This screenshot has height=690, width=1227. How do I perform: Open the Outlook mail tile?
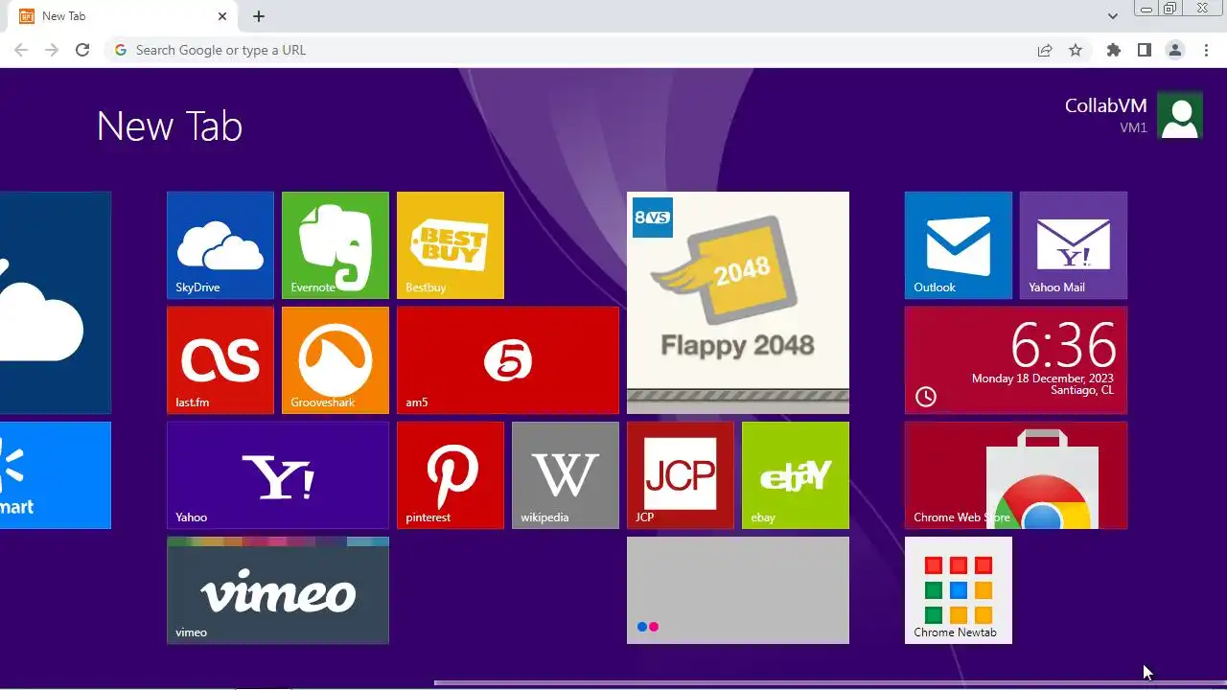[x=959, y=245]
